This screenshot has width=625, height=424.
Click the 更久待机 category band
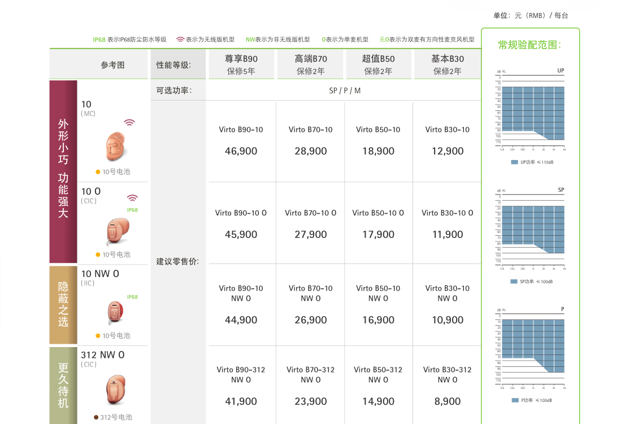click(x=63, y=386)
